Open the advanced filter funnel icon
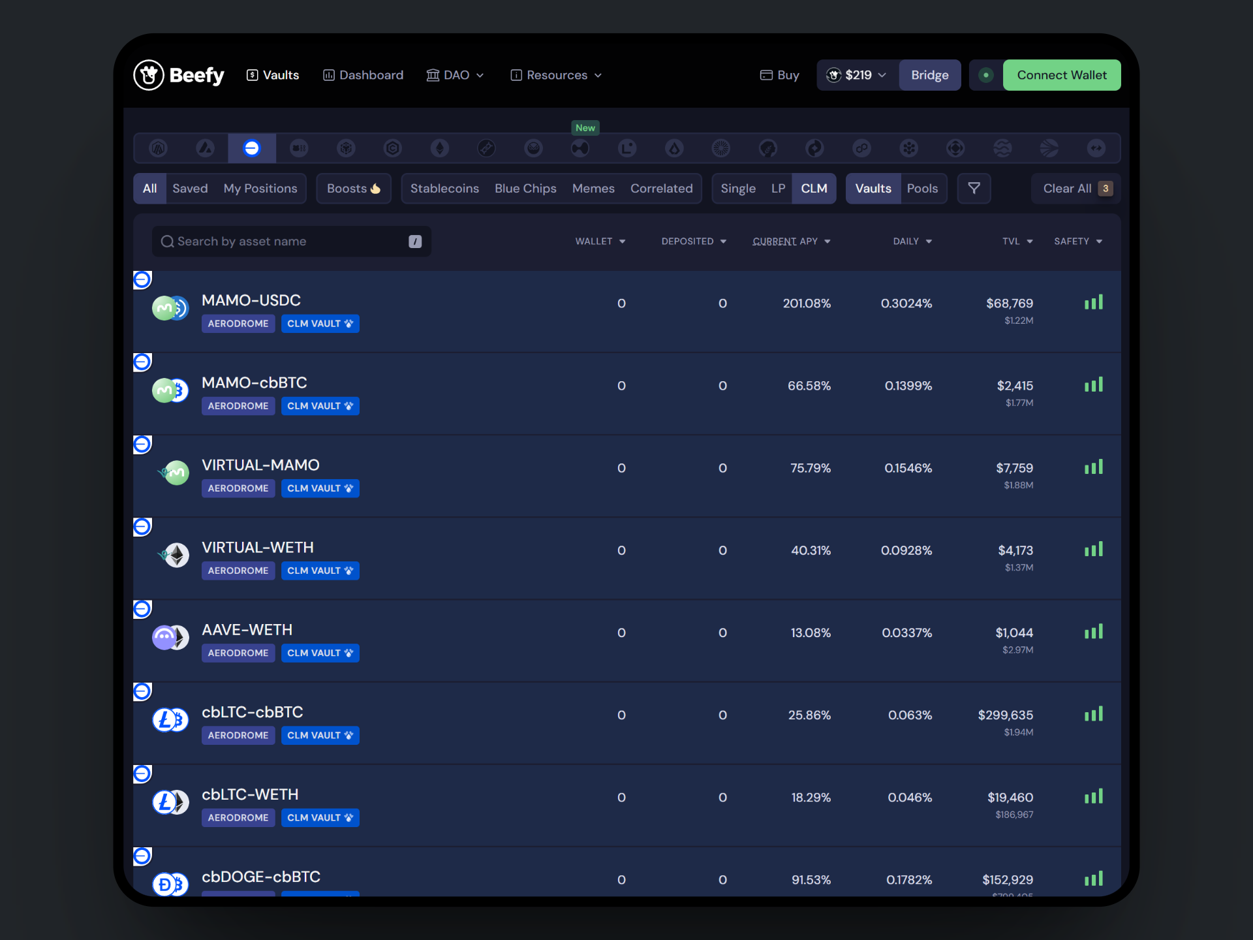The image size is (1253, 940). [x=974, y=189]
